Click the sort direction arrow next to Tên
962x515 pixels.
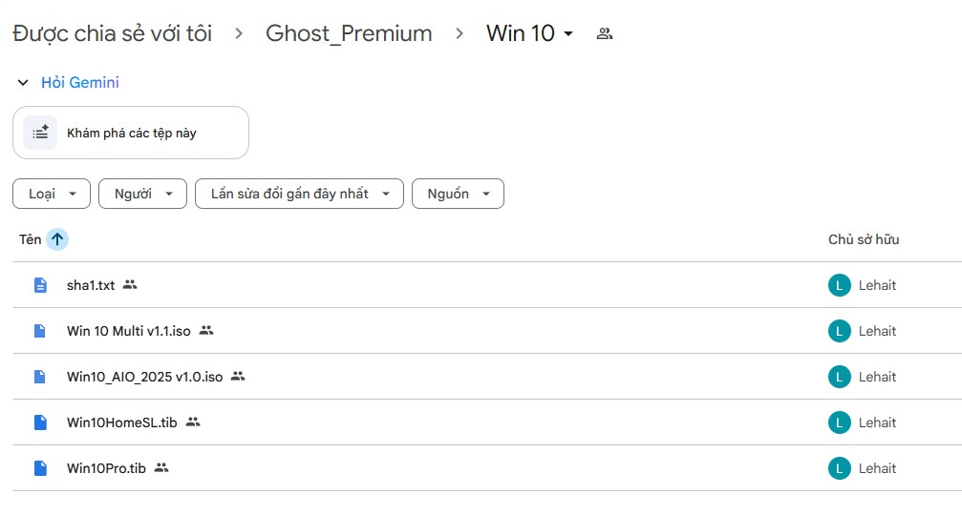57,239
